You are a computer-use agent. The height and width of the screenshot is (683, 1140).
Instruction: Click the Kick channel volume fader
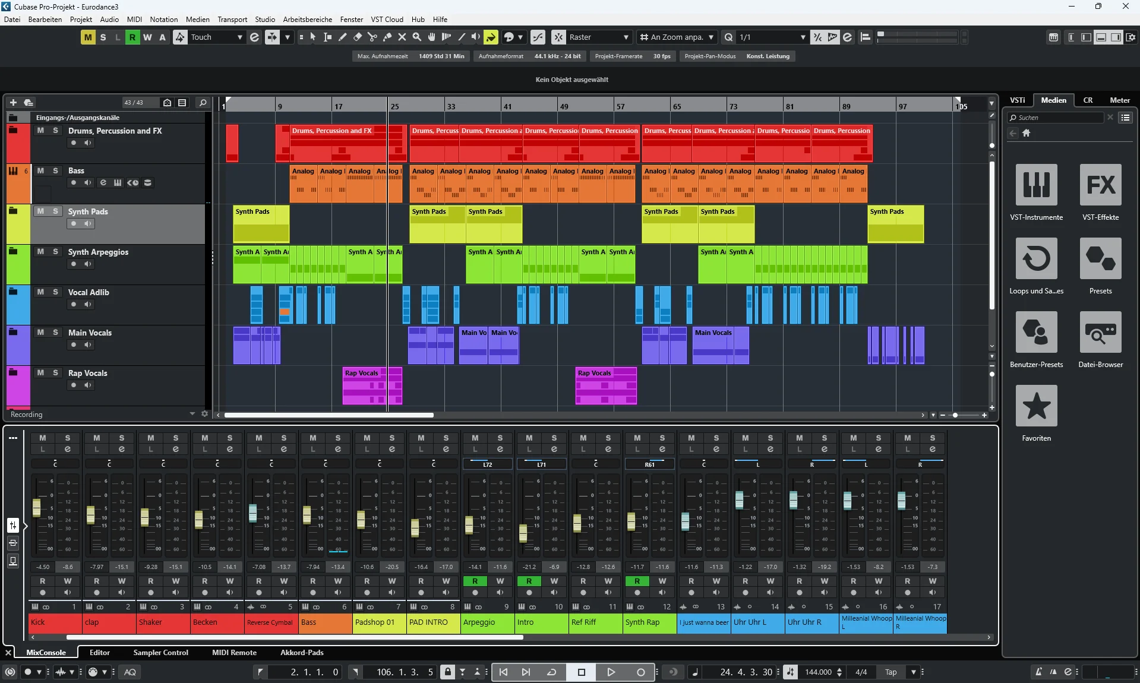[37, 508]
